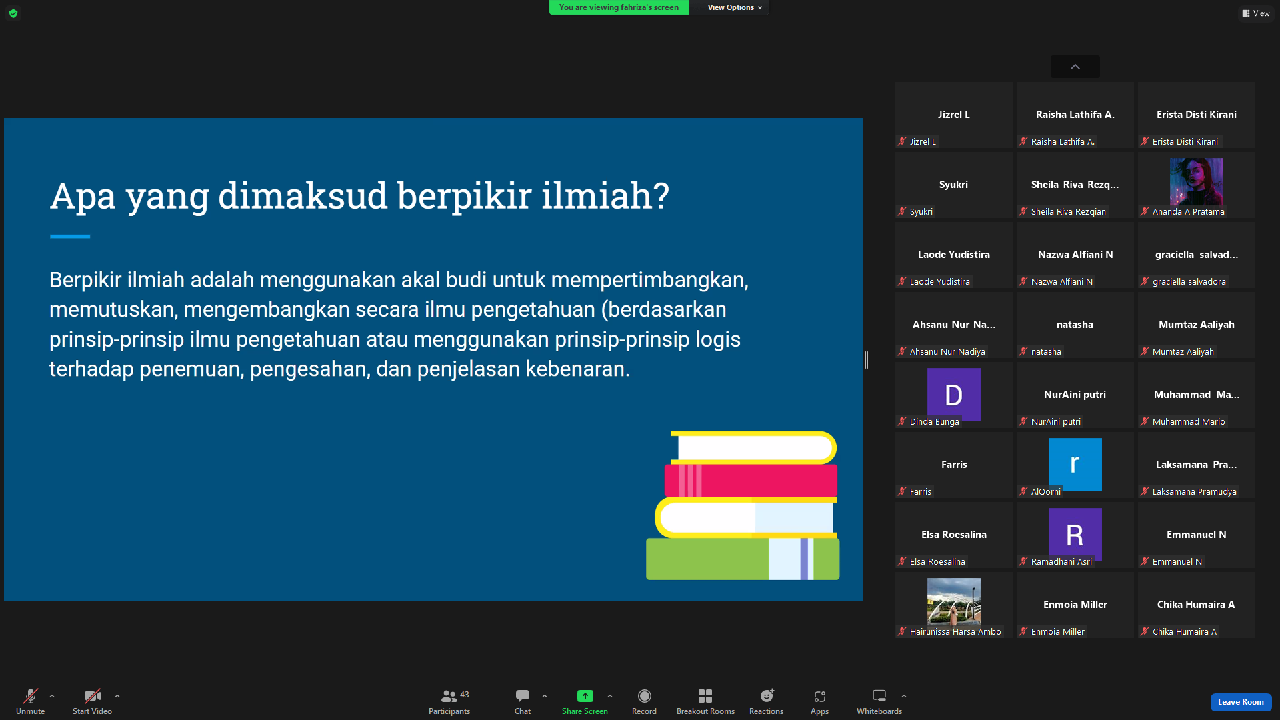1280x720 pixels.
Task: Click muted mic icon beside Emmanuel N label
Action: click(1145, 561)
